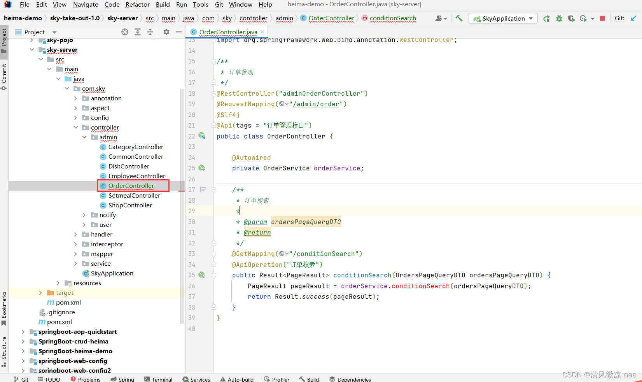Image resolution: width=642 pixels, height=382 pixels.
Task: Open the Bookmarks side tool window
Action: click(4, 308)
